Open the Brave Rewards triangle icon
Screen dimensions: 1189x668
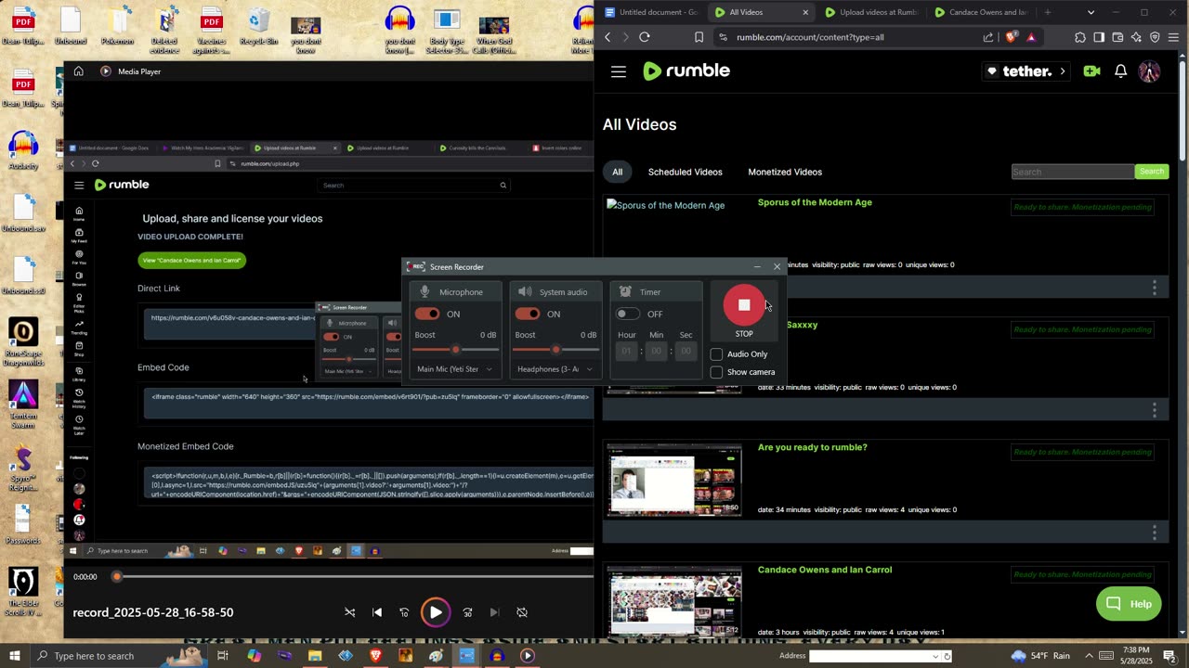click(x=1031, y=37)
